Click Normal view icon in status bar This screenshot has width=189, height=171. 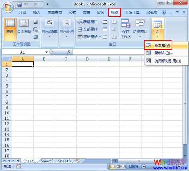[x=112, y=166]
